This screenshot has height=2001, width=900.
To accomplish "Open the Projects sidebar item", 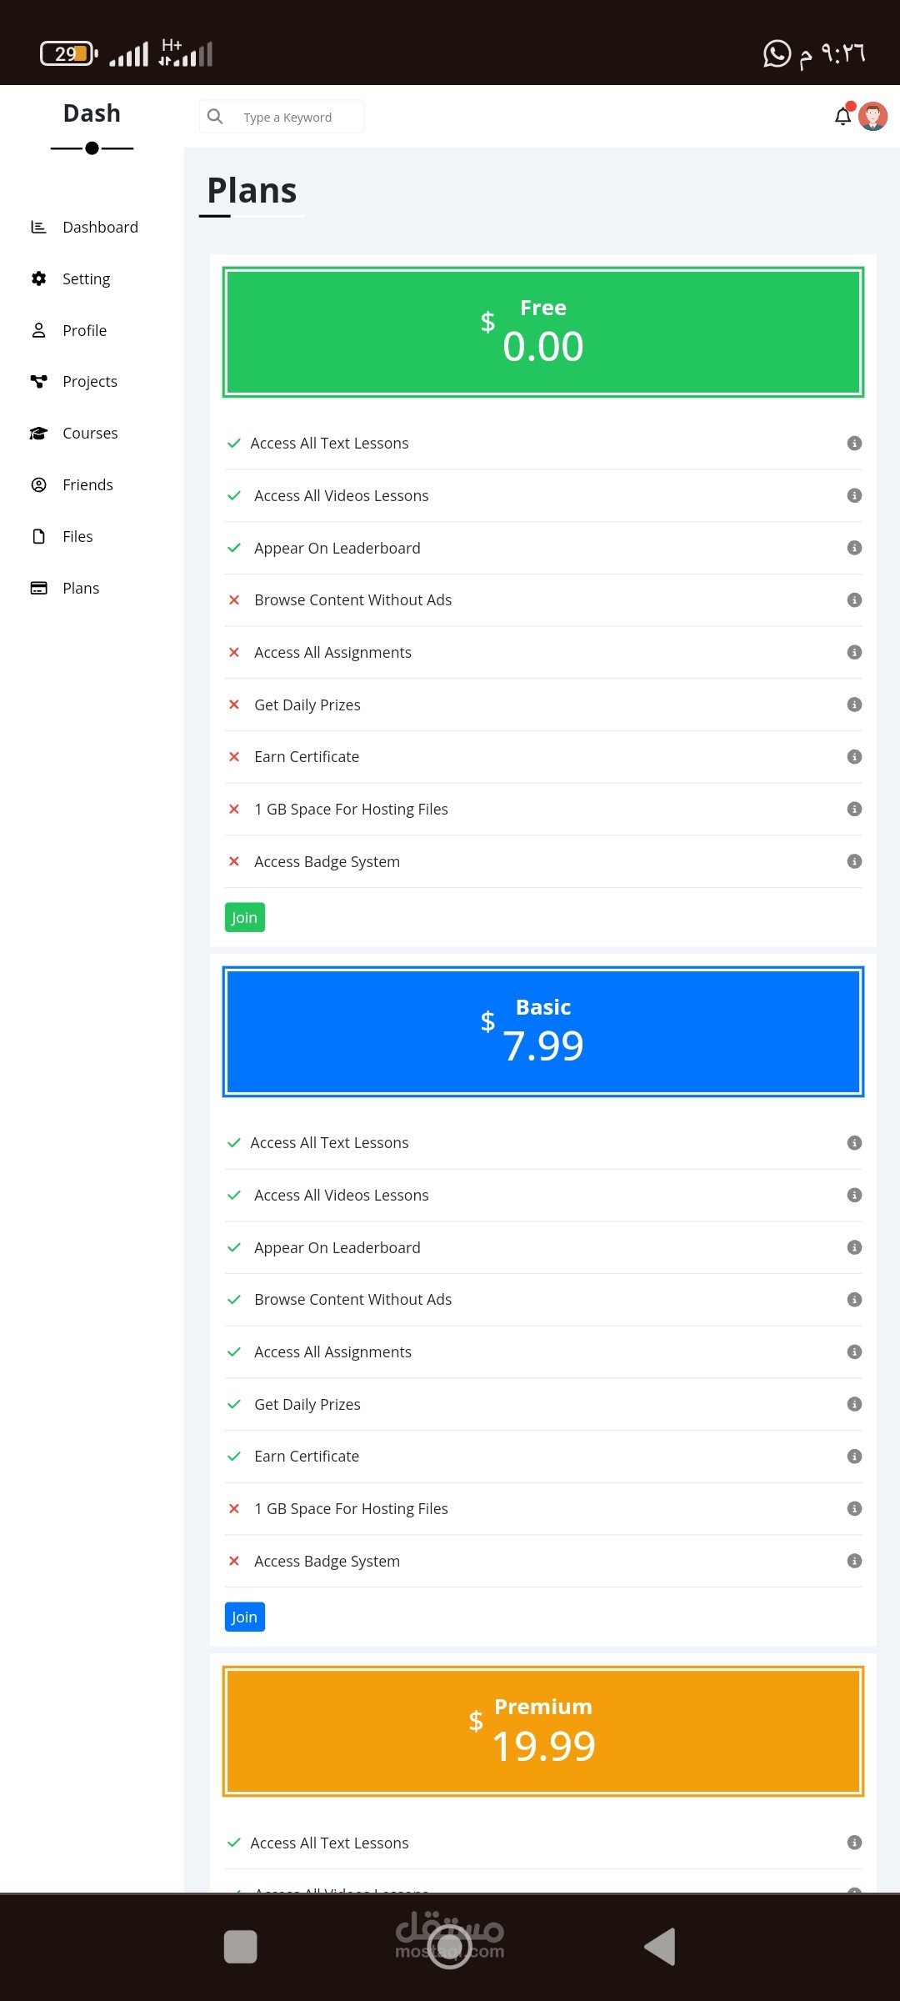I will pos(89,382).
